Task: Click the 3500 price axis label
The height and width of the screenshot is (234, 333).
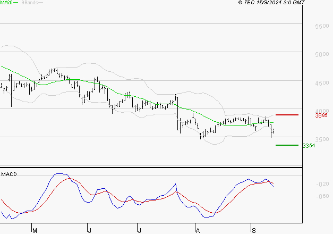Action: coord(322,139)
